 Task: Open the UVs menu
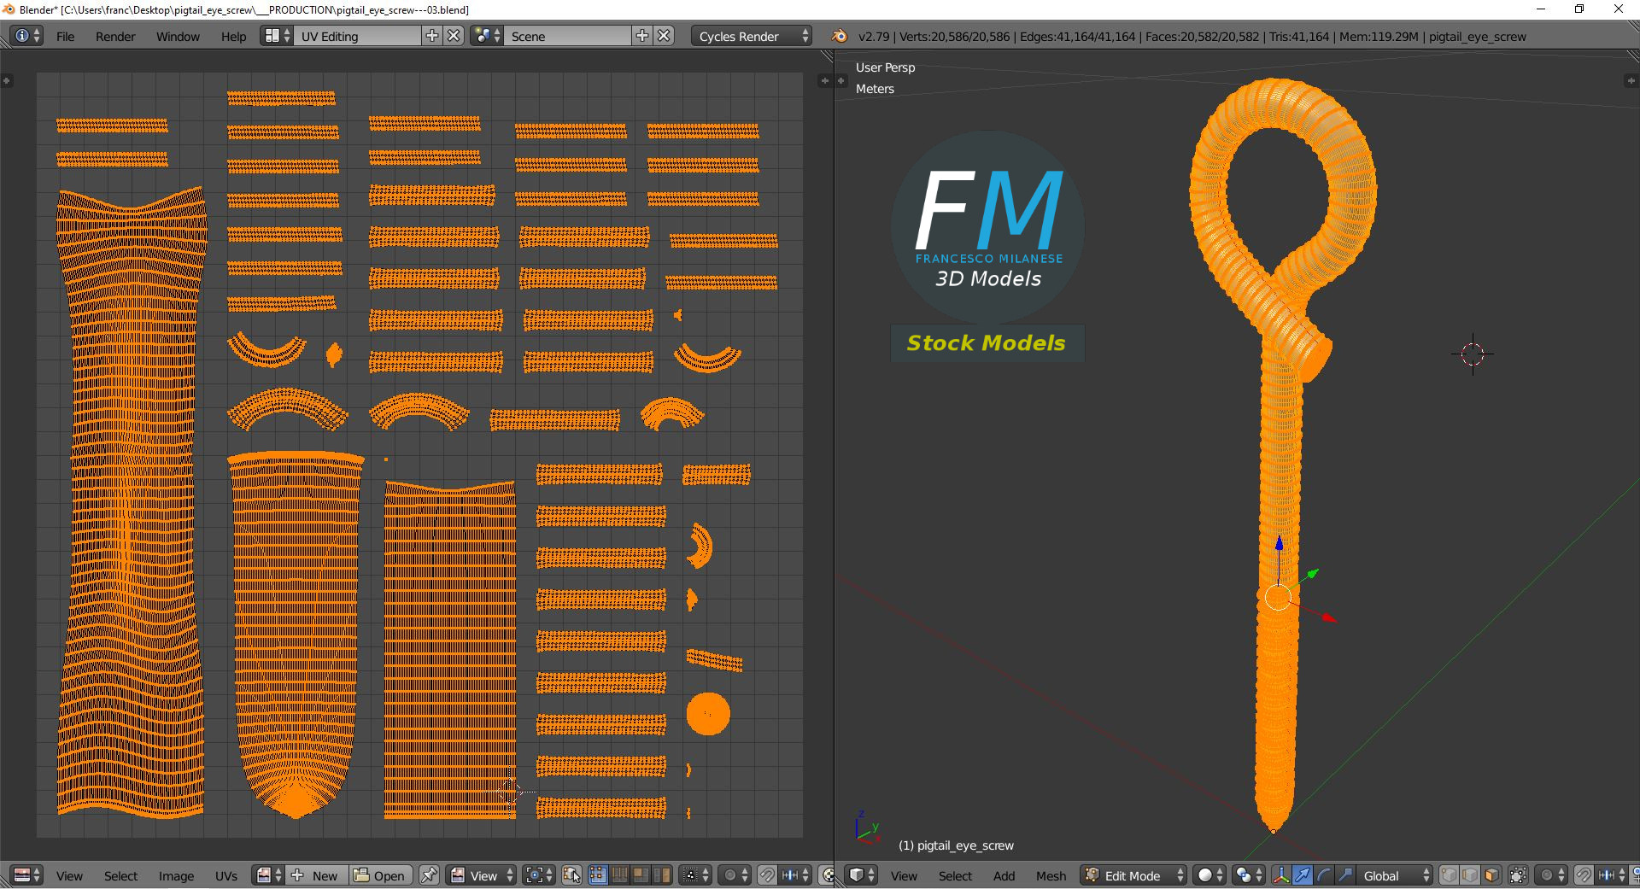[x=225, y=875]
